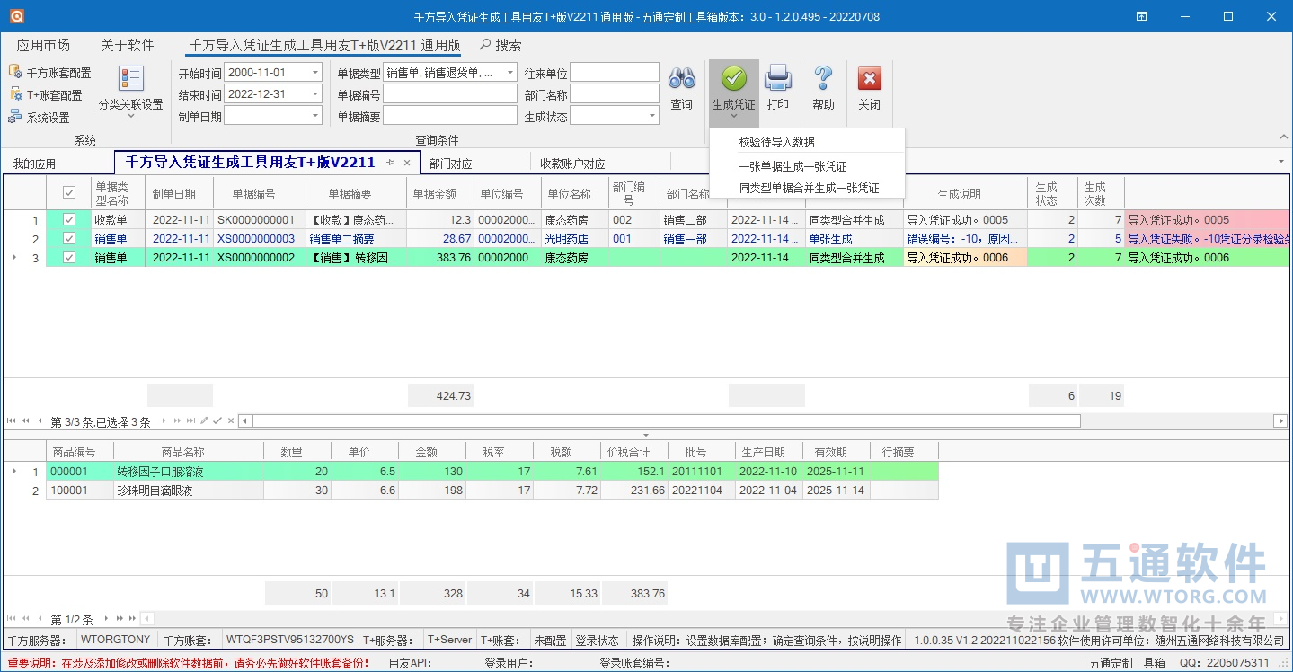Select 同类型单据合并生成一张凭证 menu item
Screen dimensions: 1293x672
[809, 188]
